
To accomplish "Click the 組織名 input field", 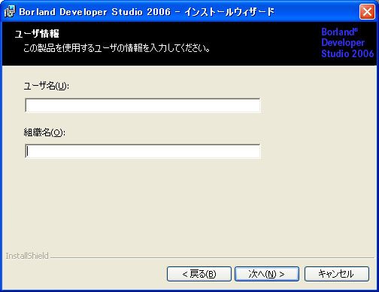I will [143, 151].
